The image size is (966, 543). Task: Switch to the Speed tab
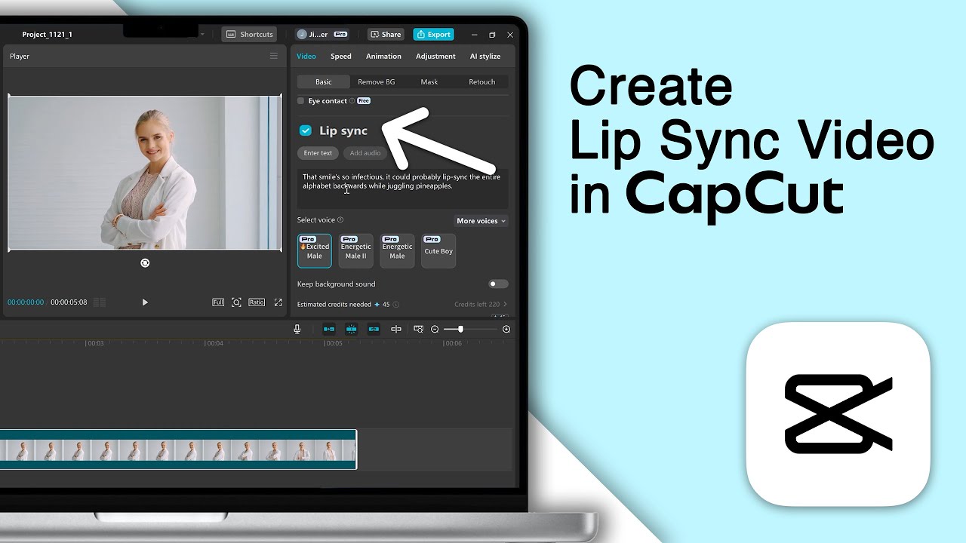click(x=341, y=56)
